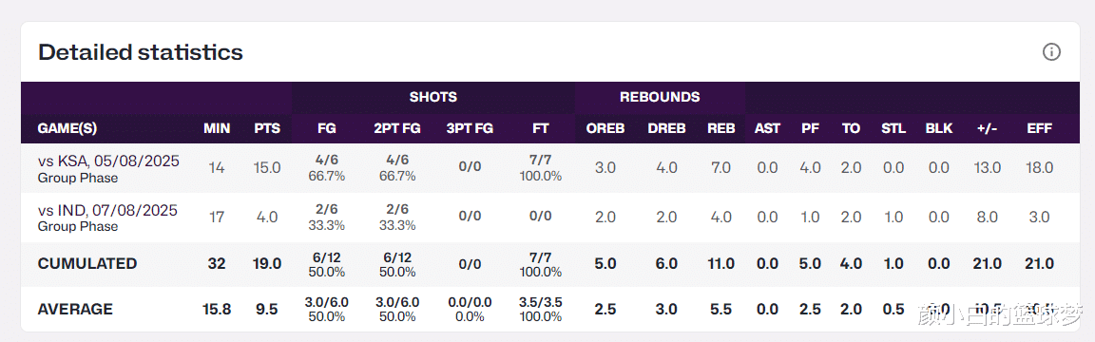Click the OREB column header
Viewport: 1095px width, 342px height.
pyautogui.click(x=605, y=128)
